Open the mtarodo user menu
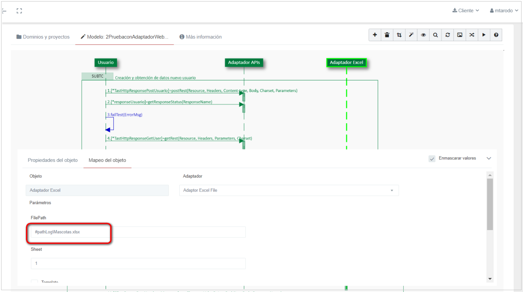 tap(504, 10)
